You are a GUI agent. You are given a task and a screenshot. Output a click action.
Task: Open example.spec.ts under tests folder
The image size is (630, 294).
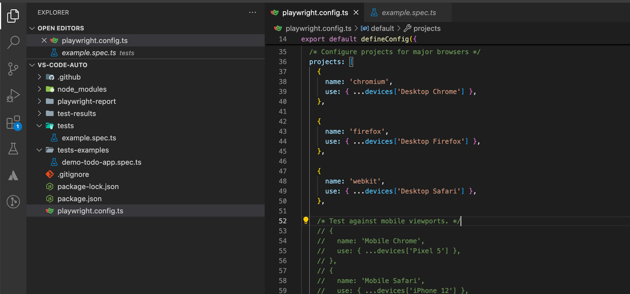(x=146, y=138)
